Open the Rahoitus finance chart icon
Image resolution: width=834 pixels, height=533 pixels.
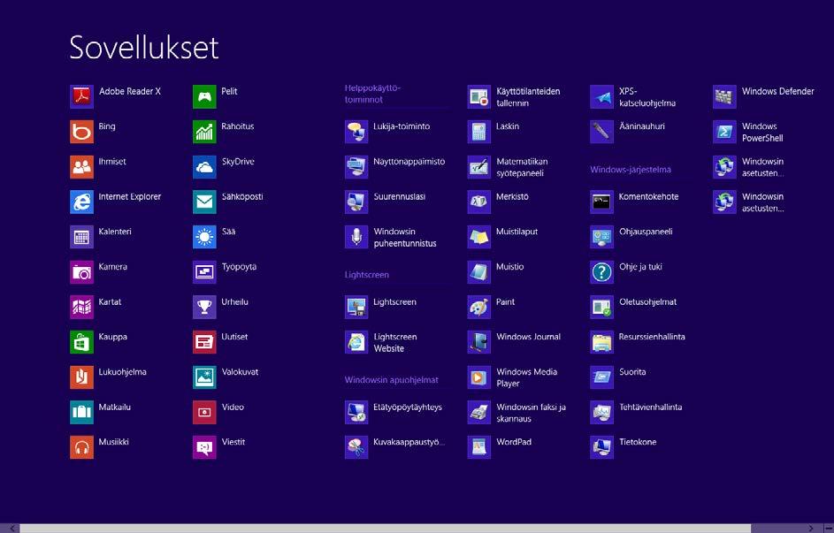point(204,132)
